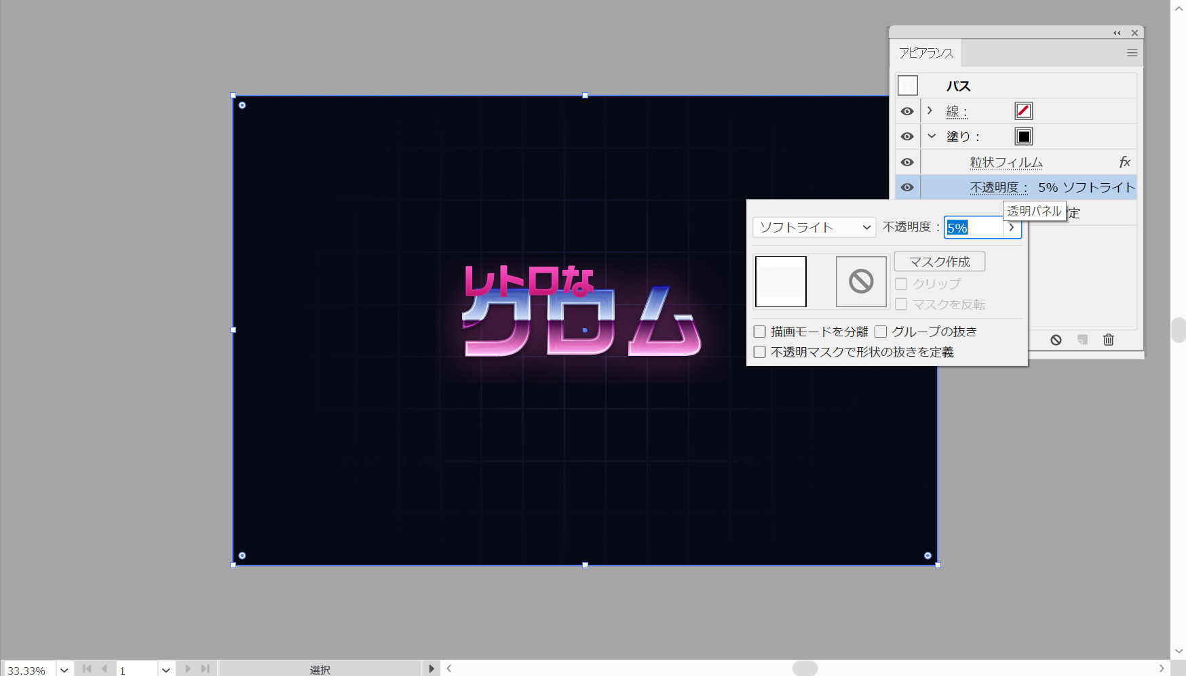The image size is (1186, 676).
Task: Click the fx icon beside 粒状フィルム
Action: [x=1124, y=162]
